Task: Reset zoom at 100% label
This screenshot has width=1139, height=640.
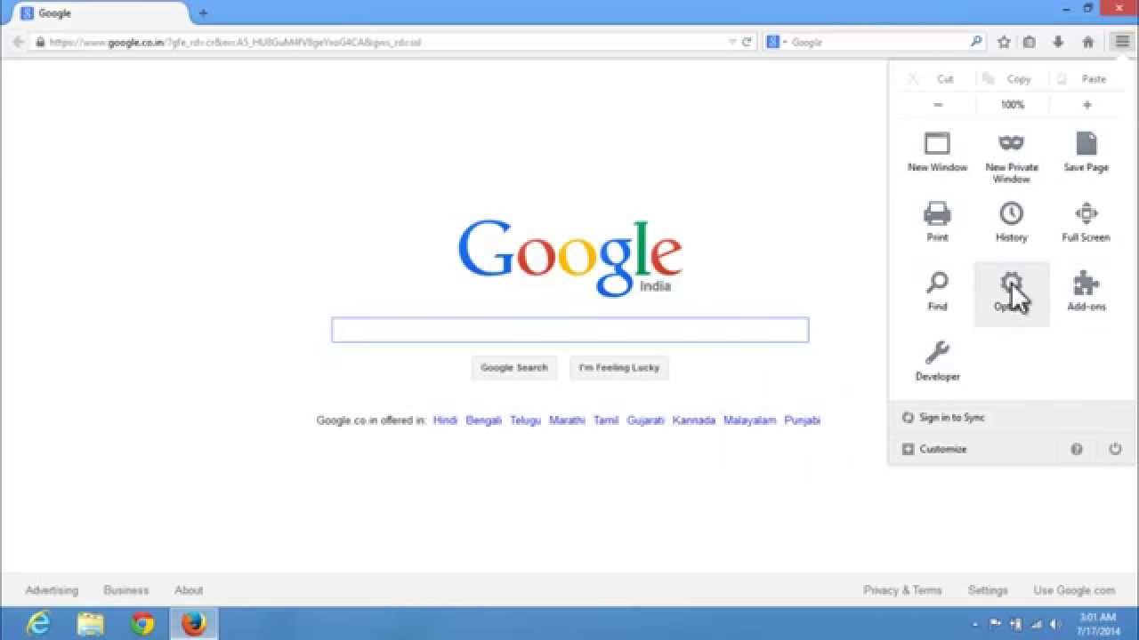Action: tap(1013, 105)
